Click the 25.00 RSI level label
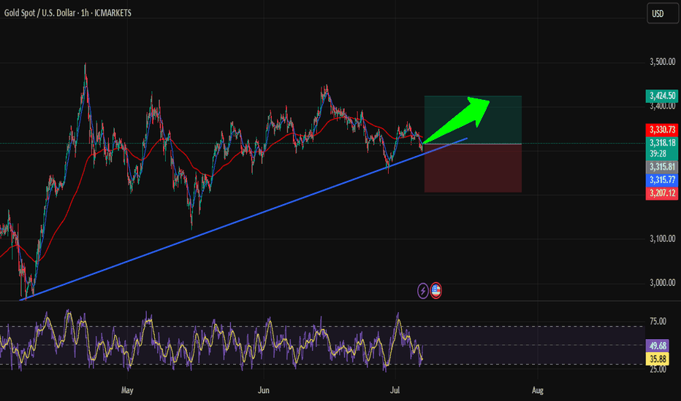This screenshot has height=401, width=681. (x=658, y=370)
